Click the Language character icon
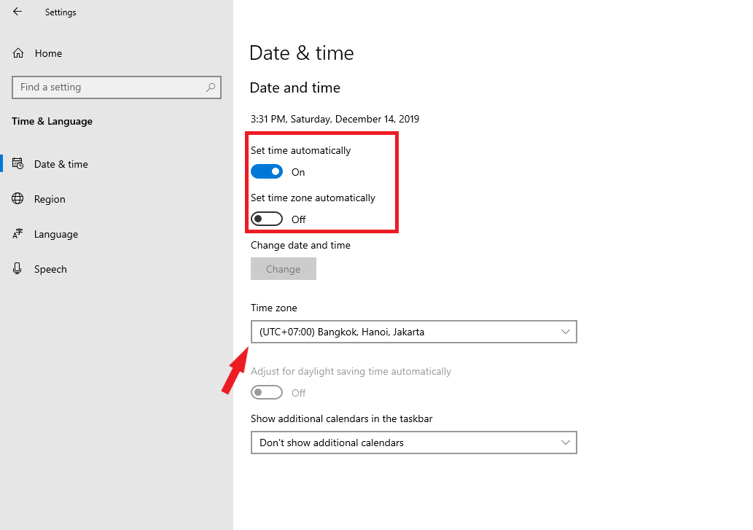This screenshot has width=753, height=530. (x=17, y=234)
